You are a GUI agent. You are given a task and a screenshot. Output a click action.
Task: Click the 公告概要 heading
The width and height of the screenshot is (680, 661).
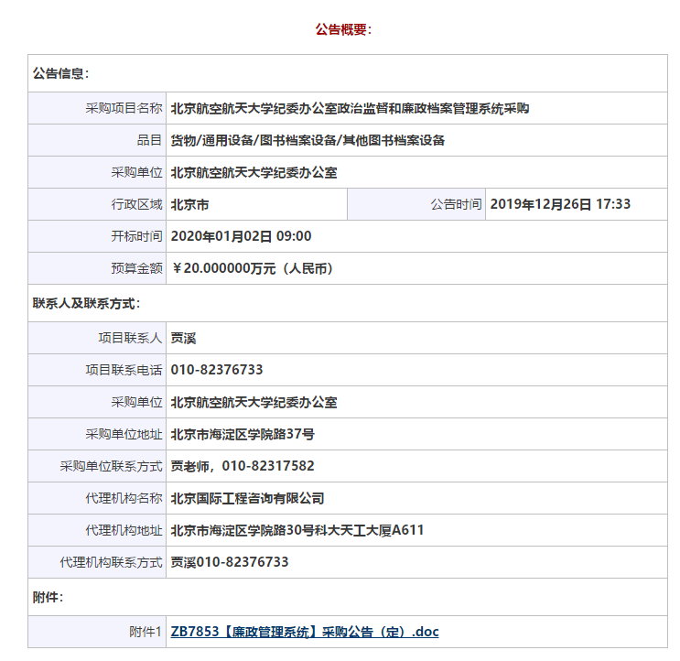point(343,29)
